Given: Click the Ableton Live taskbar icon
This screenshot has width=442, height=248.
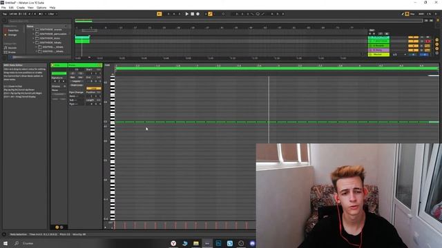Looking at the screenshot, I should click(207, 243).
